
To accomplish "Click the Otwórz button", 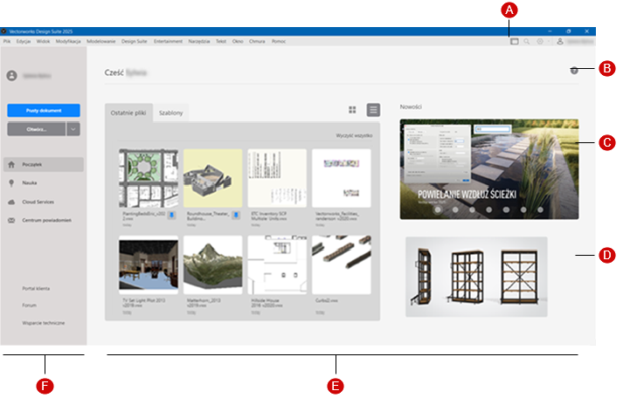I will (36, 128).
